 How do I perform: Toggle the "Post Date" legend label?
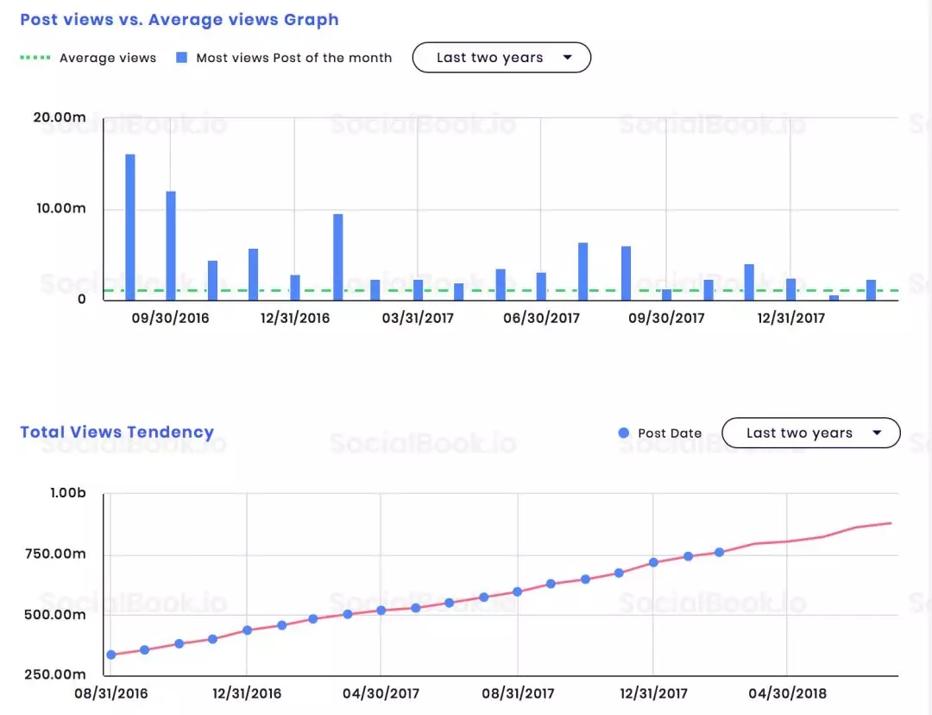coord(670,433)
